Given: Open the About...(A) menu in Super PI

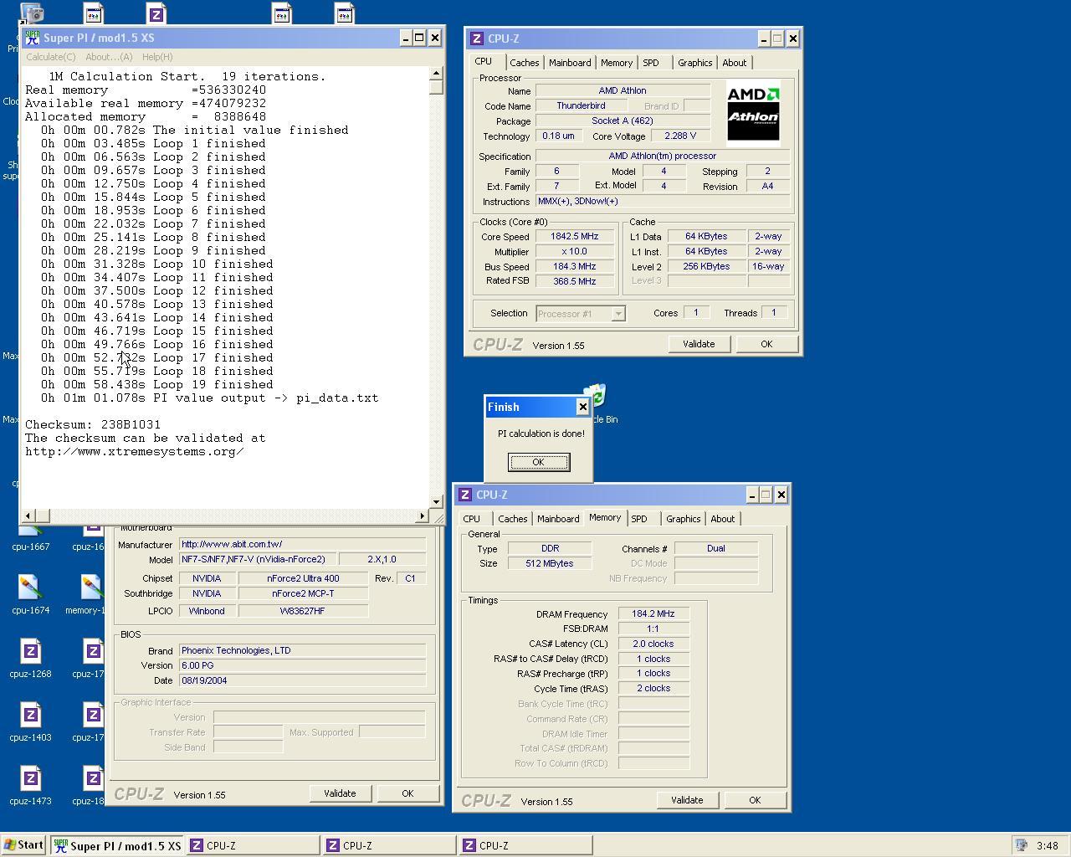Looking at the screenshot, I should [x=109, y=57].
